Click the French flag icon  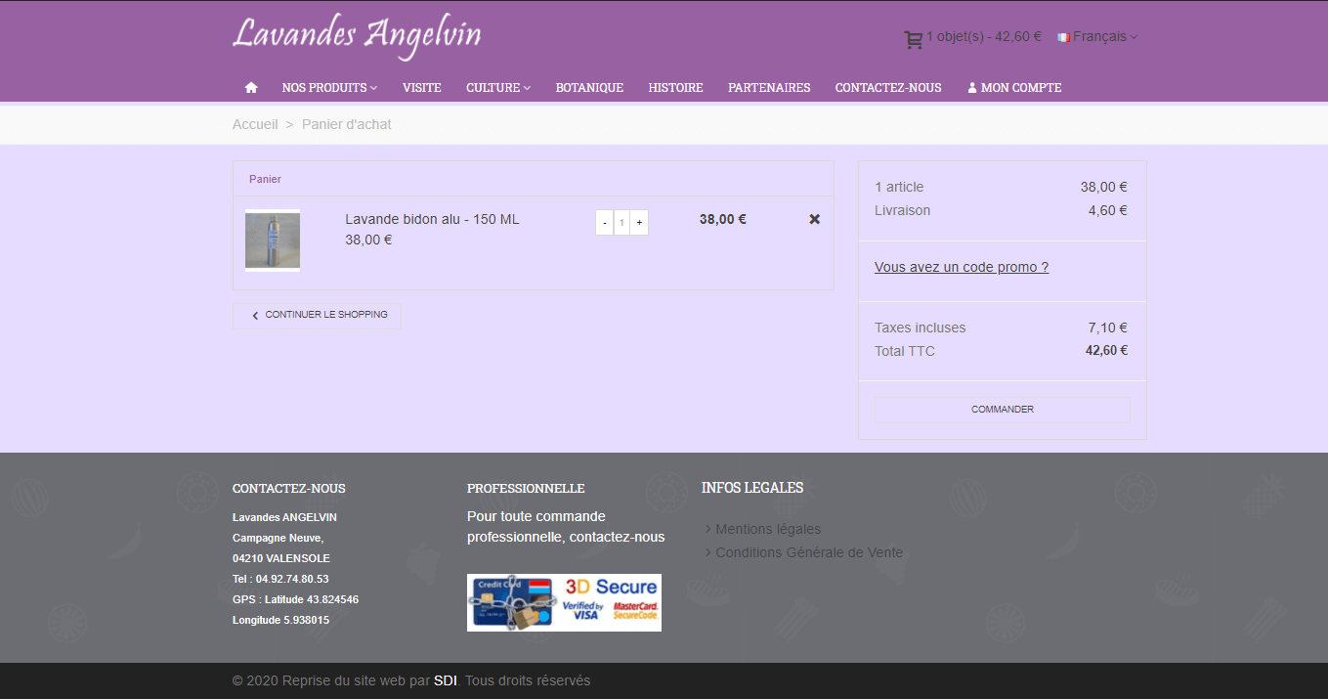(1064, 36)
